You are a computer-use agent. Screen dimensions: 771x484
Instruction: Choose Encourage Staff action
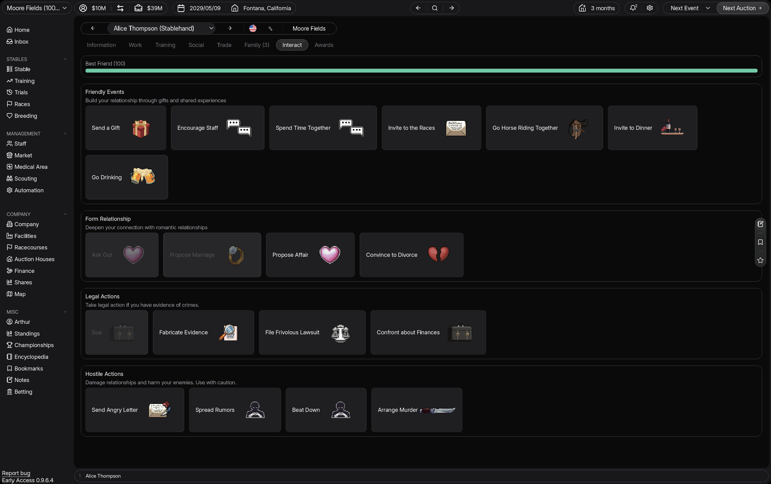217,128
